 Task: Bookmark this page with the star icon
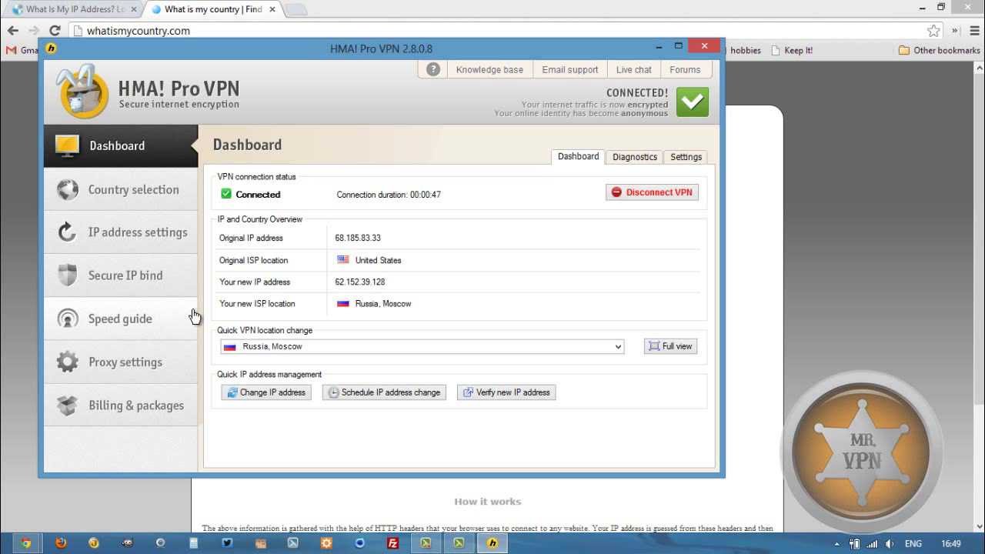(x=933, y=31)
